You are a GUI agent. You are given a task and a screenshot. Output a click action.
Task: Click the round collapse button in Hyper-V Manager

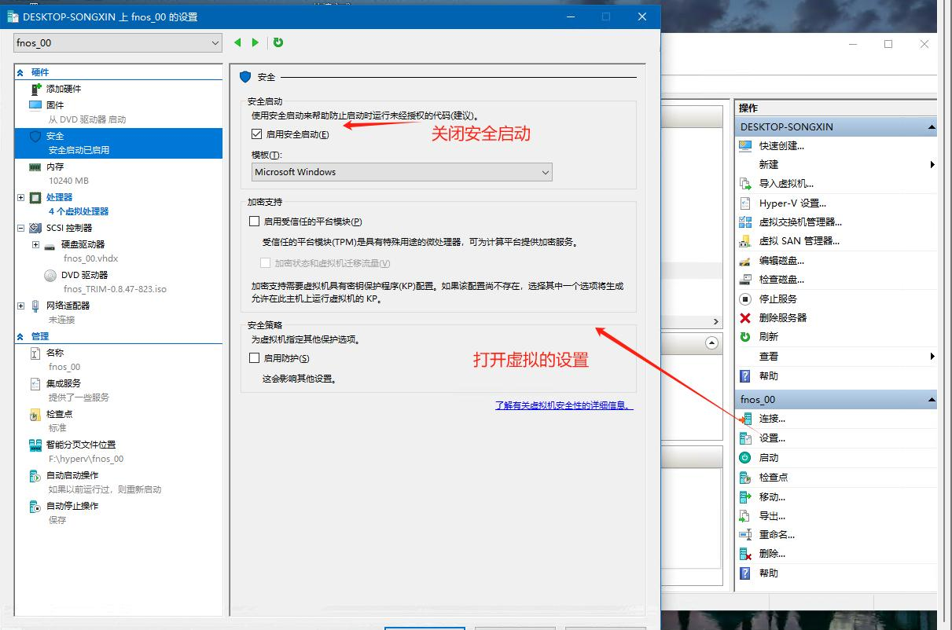pyautogui.click(x=712, y=343)
